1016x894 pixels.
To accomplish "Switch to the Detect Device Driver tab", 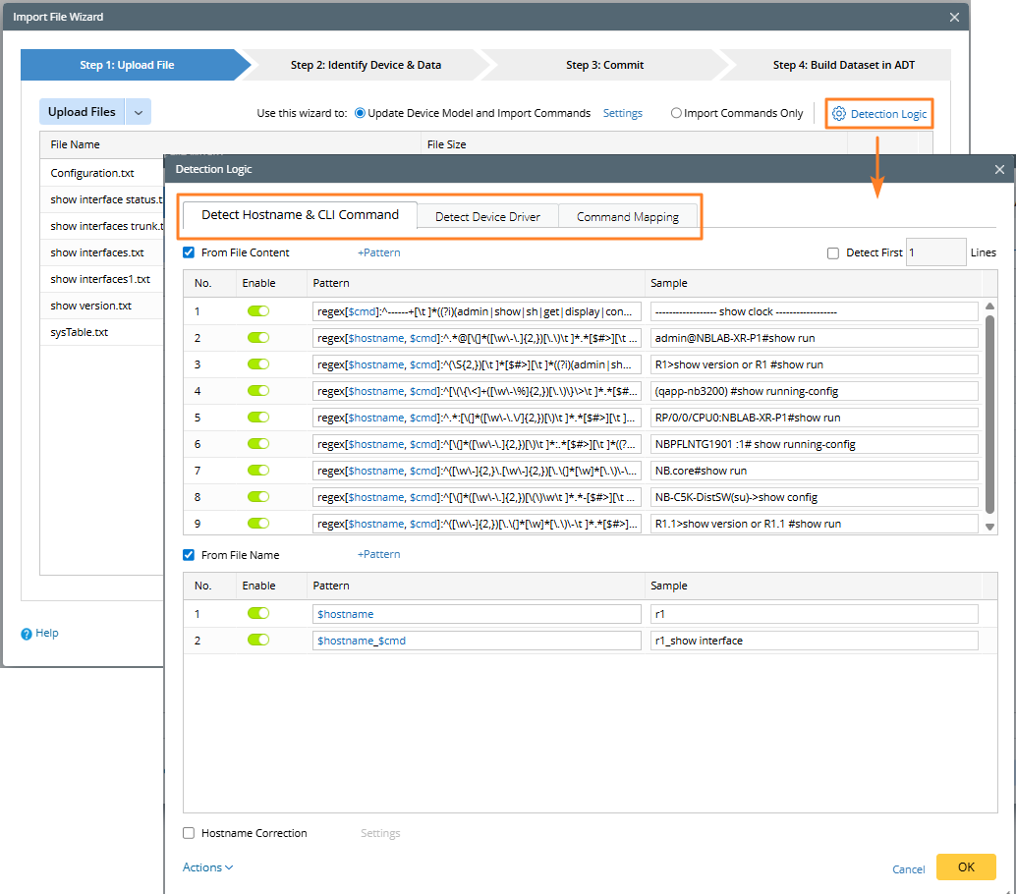I will click(487, 216).
